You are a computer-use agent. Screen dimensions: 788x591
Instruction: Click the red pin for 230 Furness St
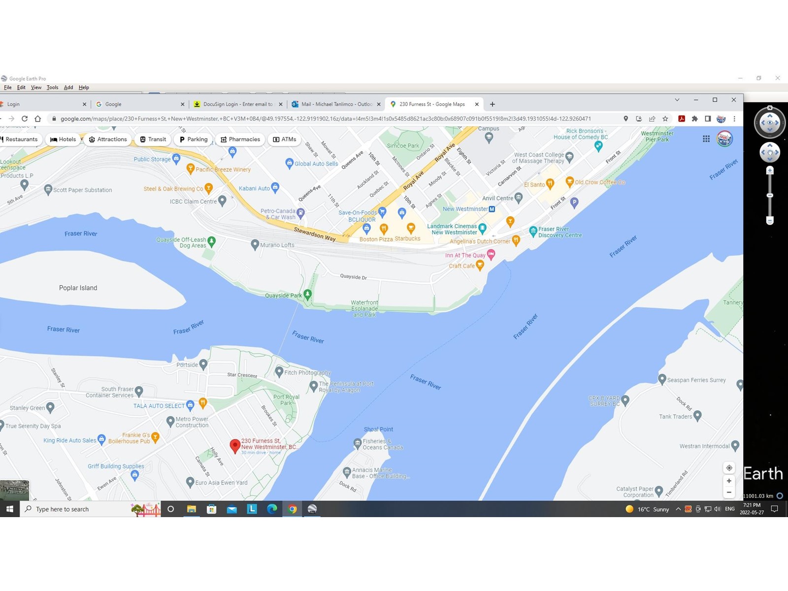(235, 446)
